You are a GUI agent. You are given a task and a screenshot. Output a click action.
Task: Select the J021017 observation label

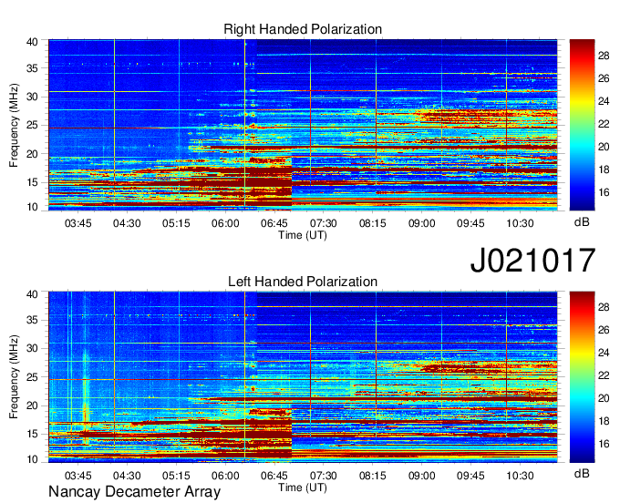532,261
